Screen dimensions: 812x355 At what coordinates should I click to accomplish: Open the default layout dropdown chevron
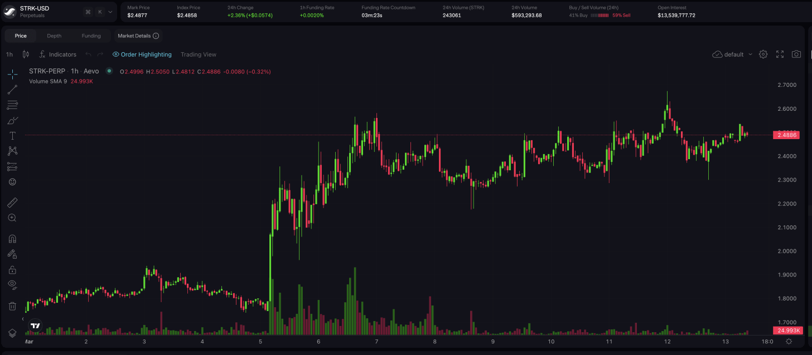coord(750,55)
